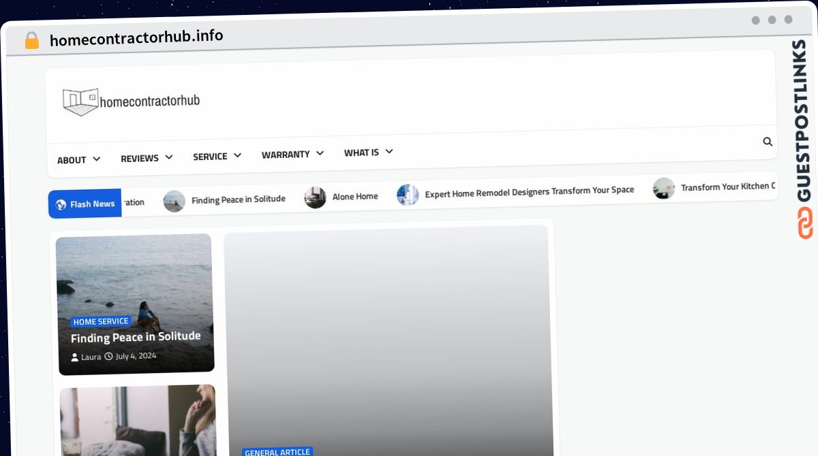
Task: Open the ABOUT menu item
Action: point(72,160)
